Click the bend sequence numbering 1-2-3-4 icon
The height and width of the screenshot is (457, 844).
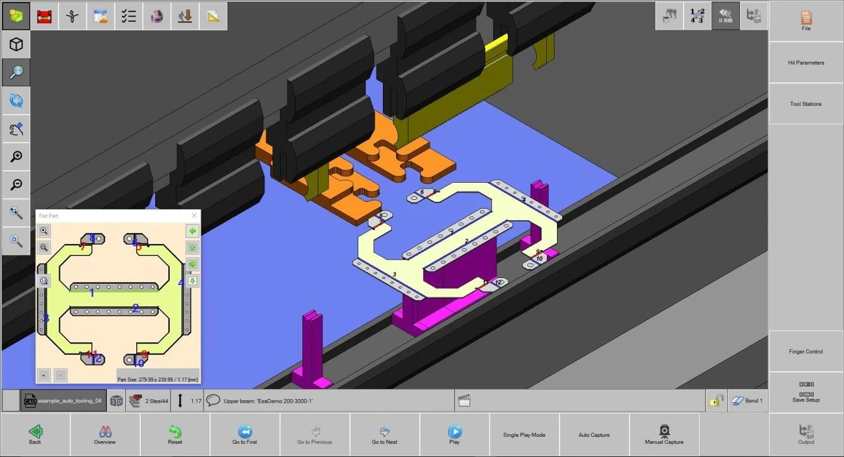coord(698,16)
